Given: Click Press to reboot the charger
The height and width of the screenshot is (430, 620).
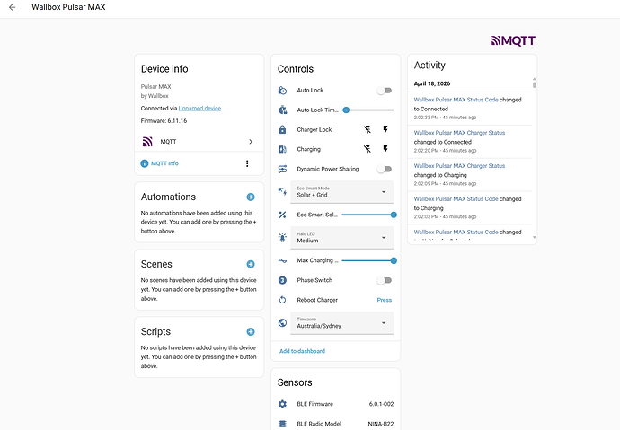Looking at the screenshot, I should (x=385, y=300).
